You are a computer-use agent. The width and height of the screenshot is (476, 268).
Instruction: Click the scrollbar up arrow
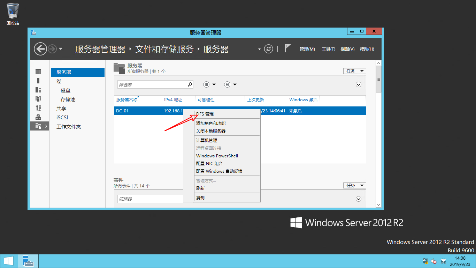[x=379, y=63]
